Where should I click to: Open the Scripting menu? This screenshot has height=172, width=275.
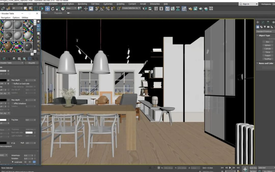pos(120,4)
